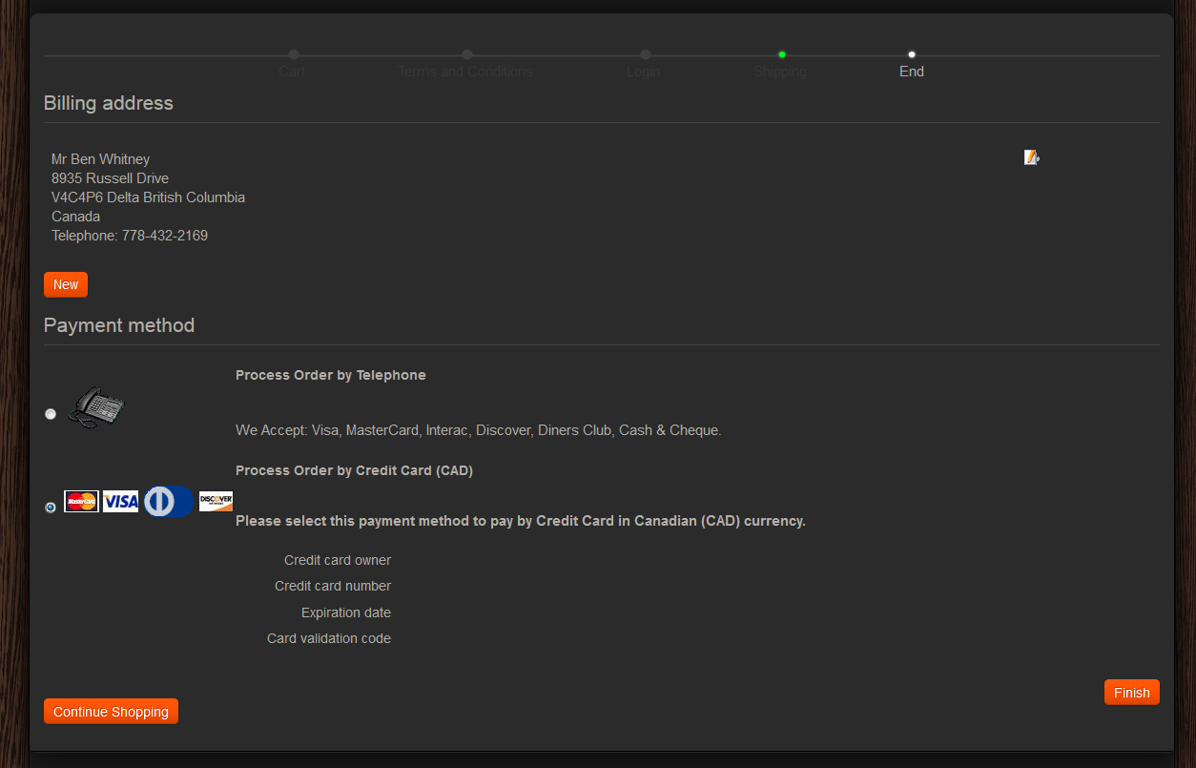The width and height of the screenshot is (1196, 768).
Task: Click the Finish button
Action: point(1131,693)
